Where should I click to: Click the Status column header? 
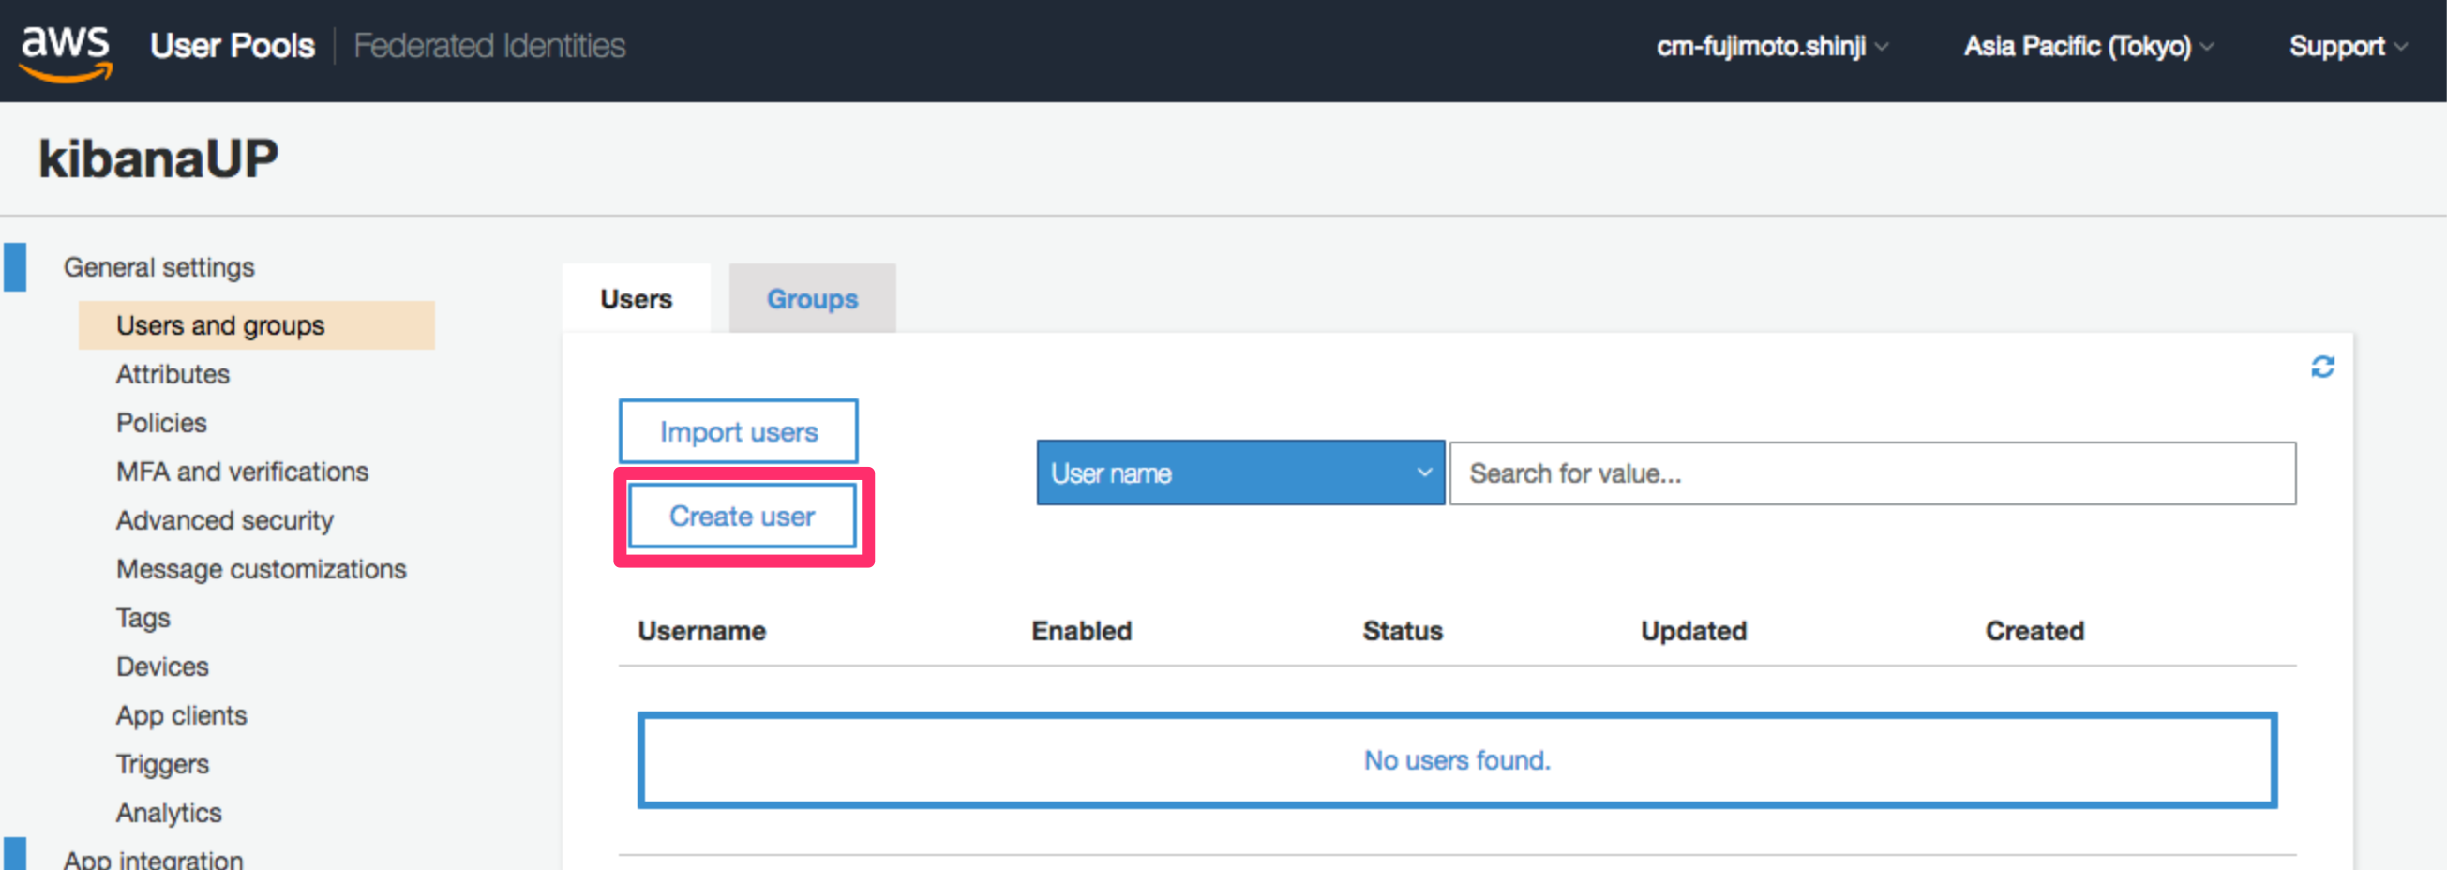1403,631
